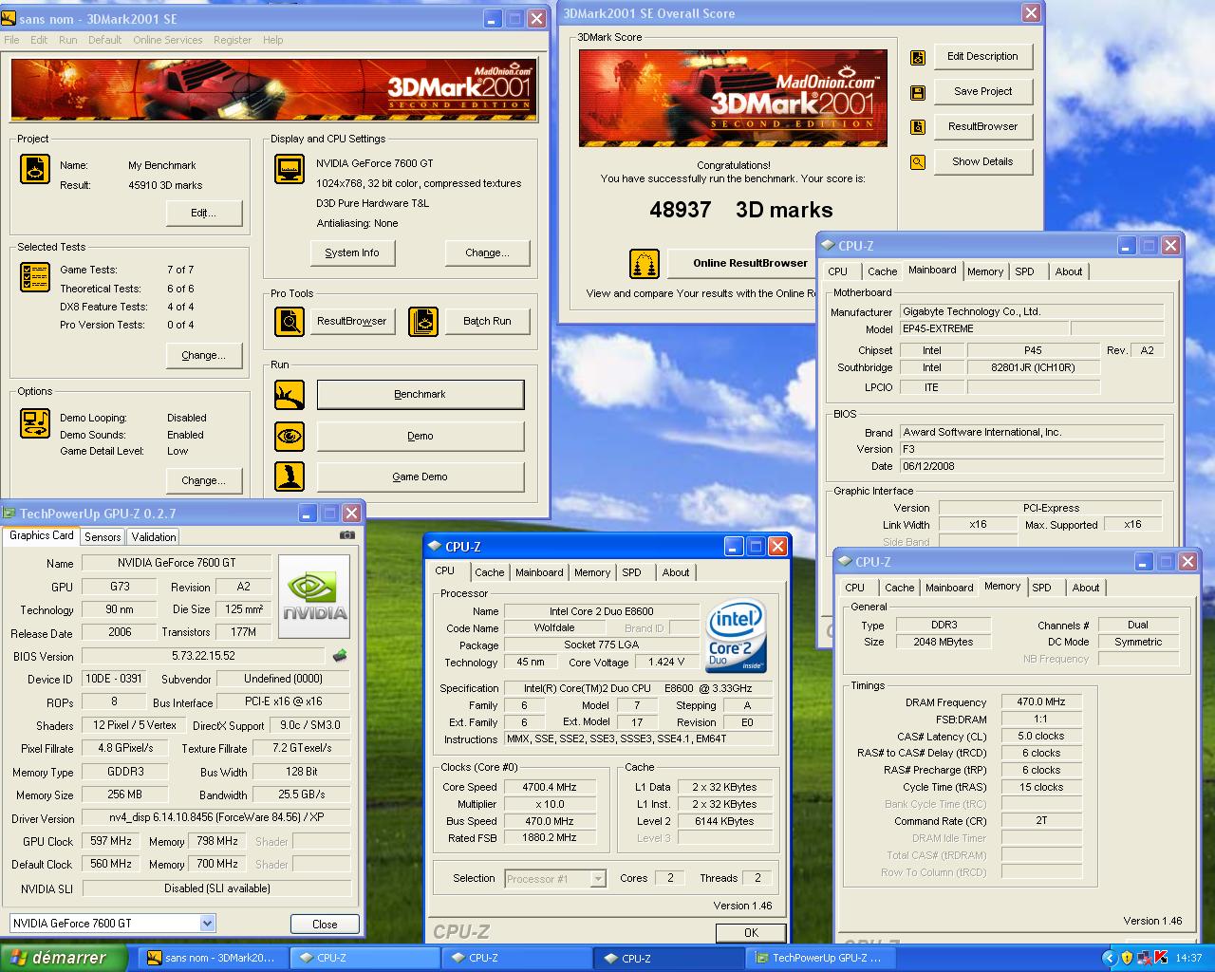Screen dimensions: 1215x972
Task: Switch to sans nom - 3DMark20 taskbar item
Action: coord(213,958)
